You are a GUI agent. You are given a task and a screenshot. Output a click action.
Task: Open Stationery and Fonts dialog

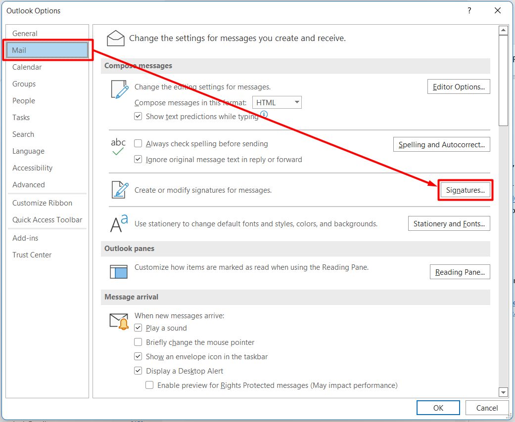click(449, 223)
